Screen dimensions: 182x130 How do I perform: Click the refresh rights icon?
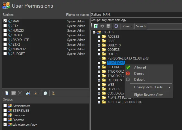96,26
